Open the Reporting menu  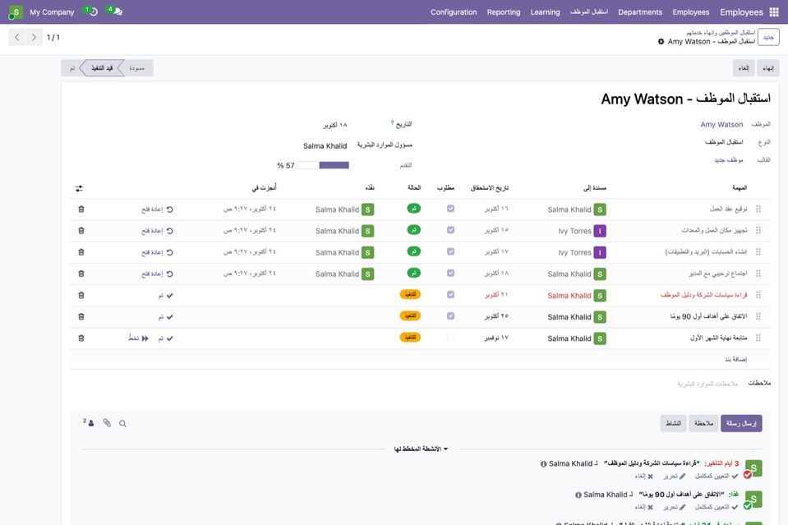coord(504,12)
